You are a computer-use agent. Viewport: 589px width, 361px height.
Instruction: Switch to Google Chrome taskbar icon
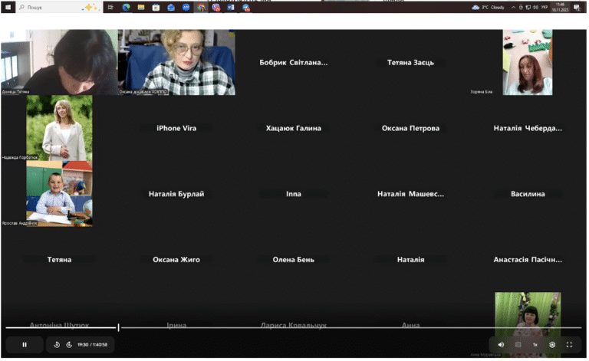coord(202,7)
